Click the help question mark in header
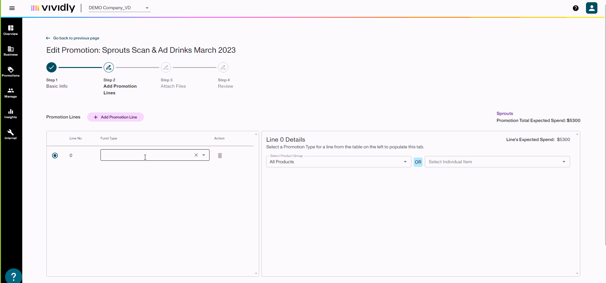This screenshot has height=283, width=606. pos(575,8)
